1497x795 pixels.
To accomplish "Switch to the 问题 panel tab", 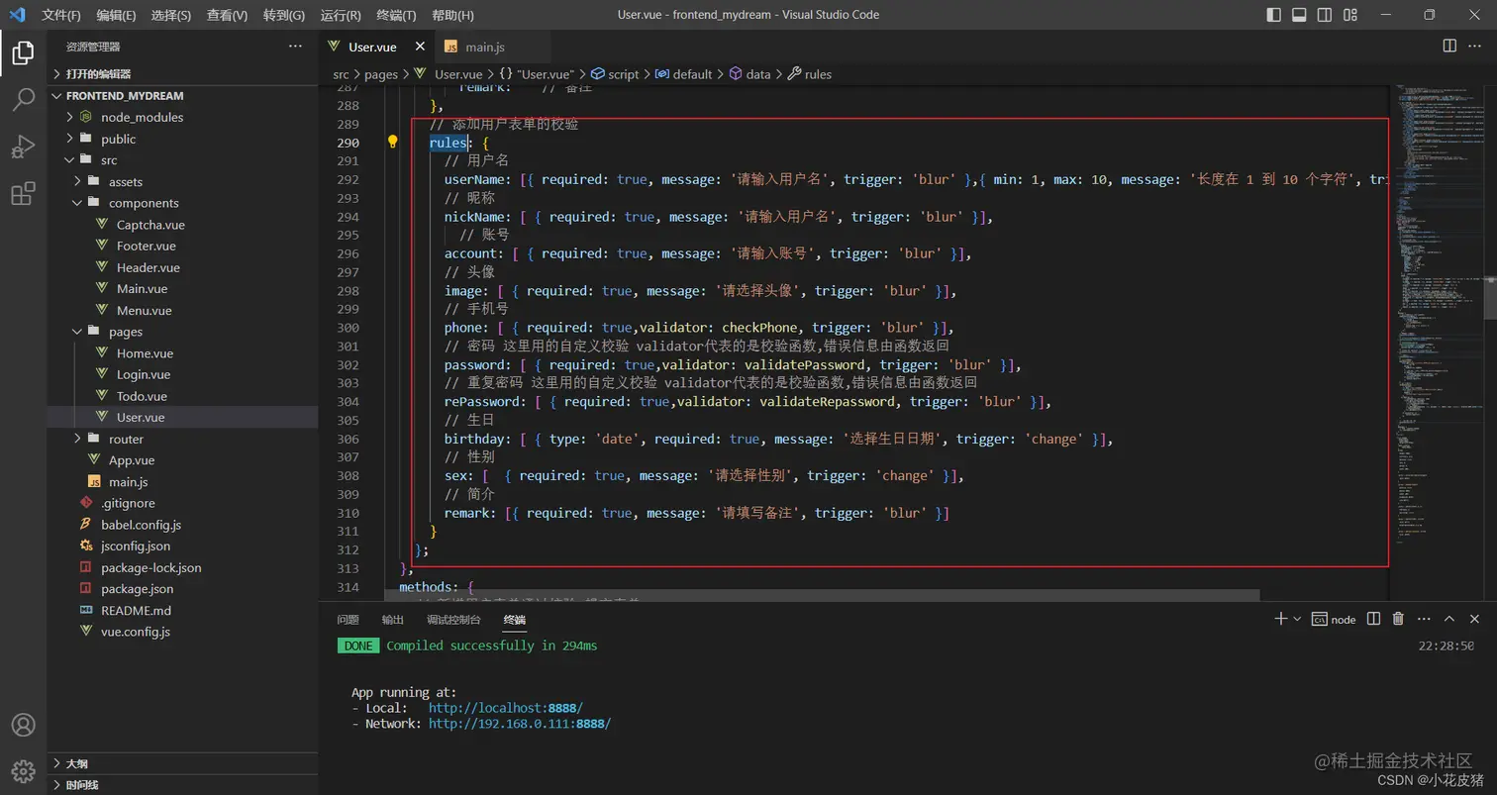I will click(348, 620).
